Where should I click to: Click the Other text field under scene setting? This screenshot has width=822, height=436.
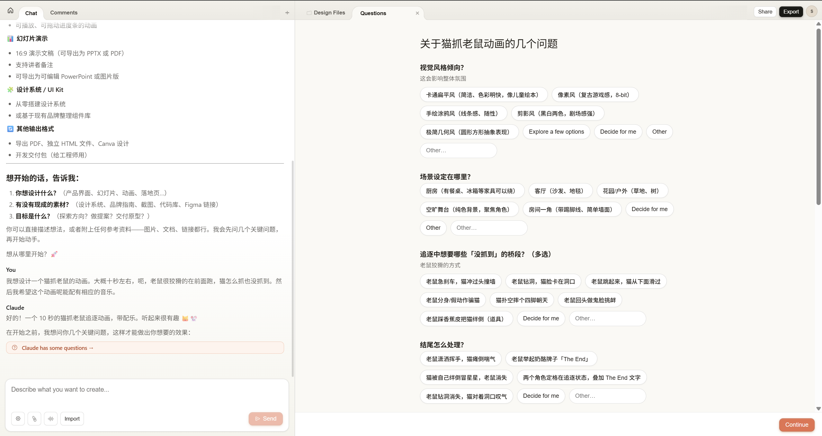point(489,228)
